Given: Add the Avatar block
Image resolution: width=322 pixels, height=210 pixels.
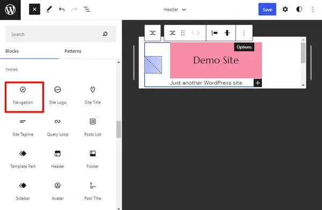Looking at the screenshot, I should pos(58,192).
